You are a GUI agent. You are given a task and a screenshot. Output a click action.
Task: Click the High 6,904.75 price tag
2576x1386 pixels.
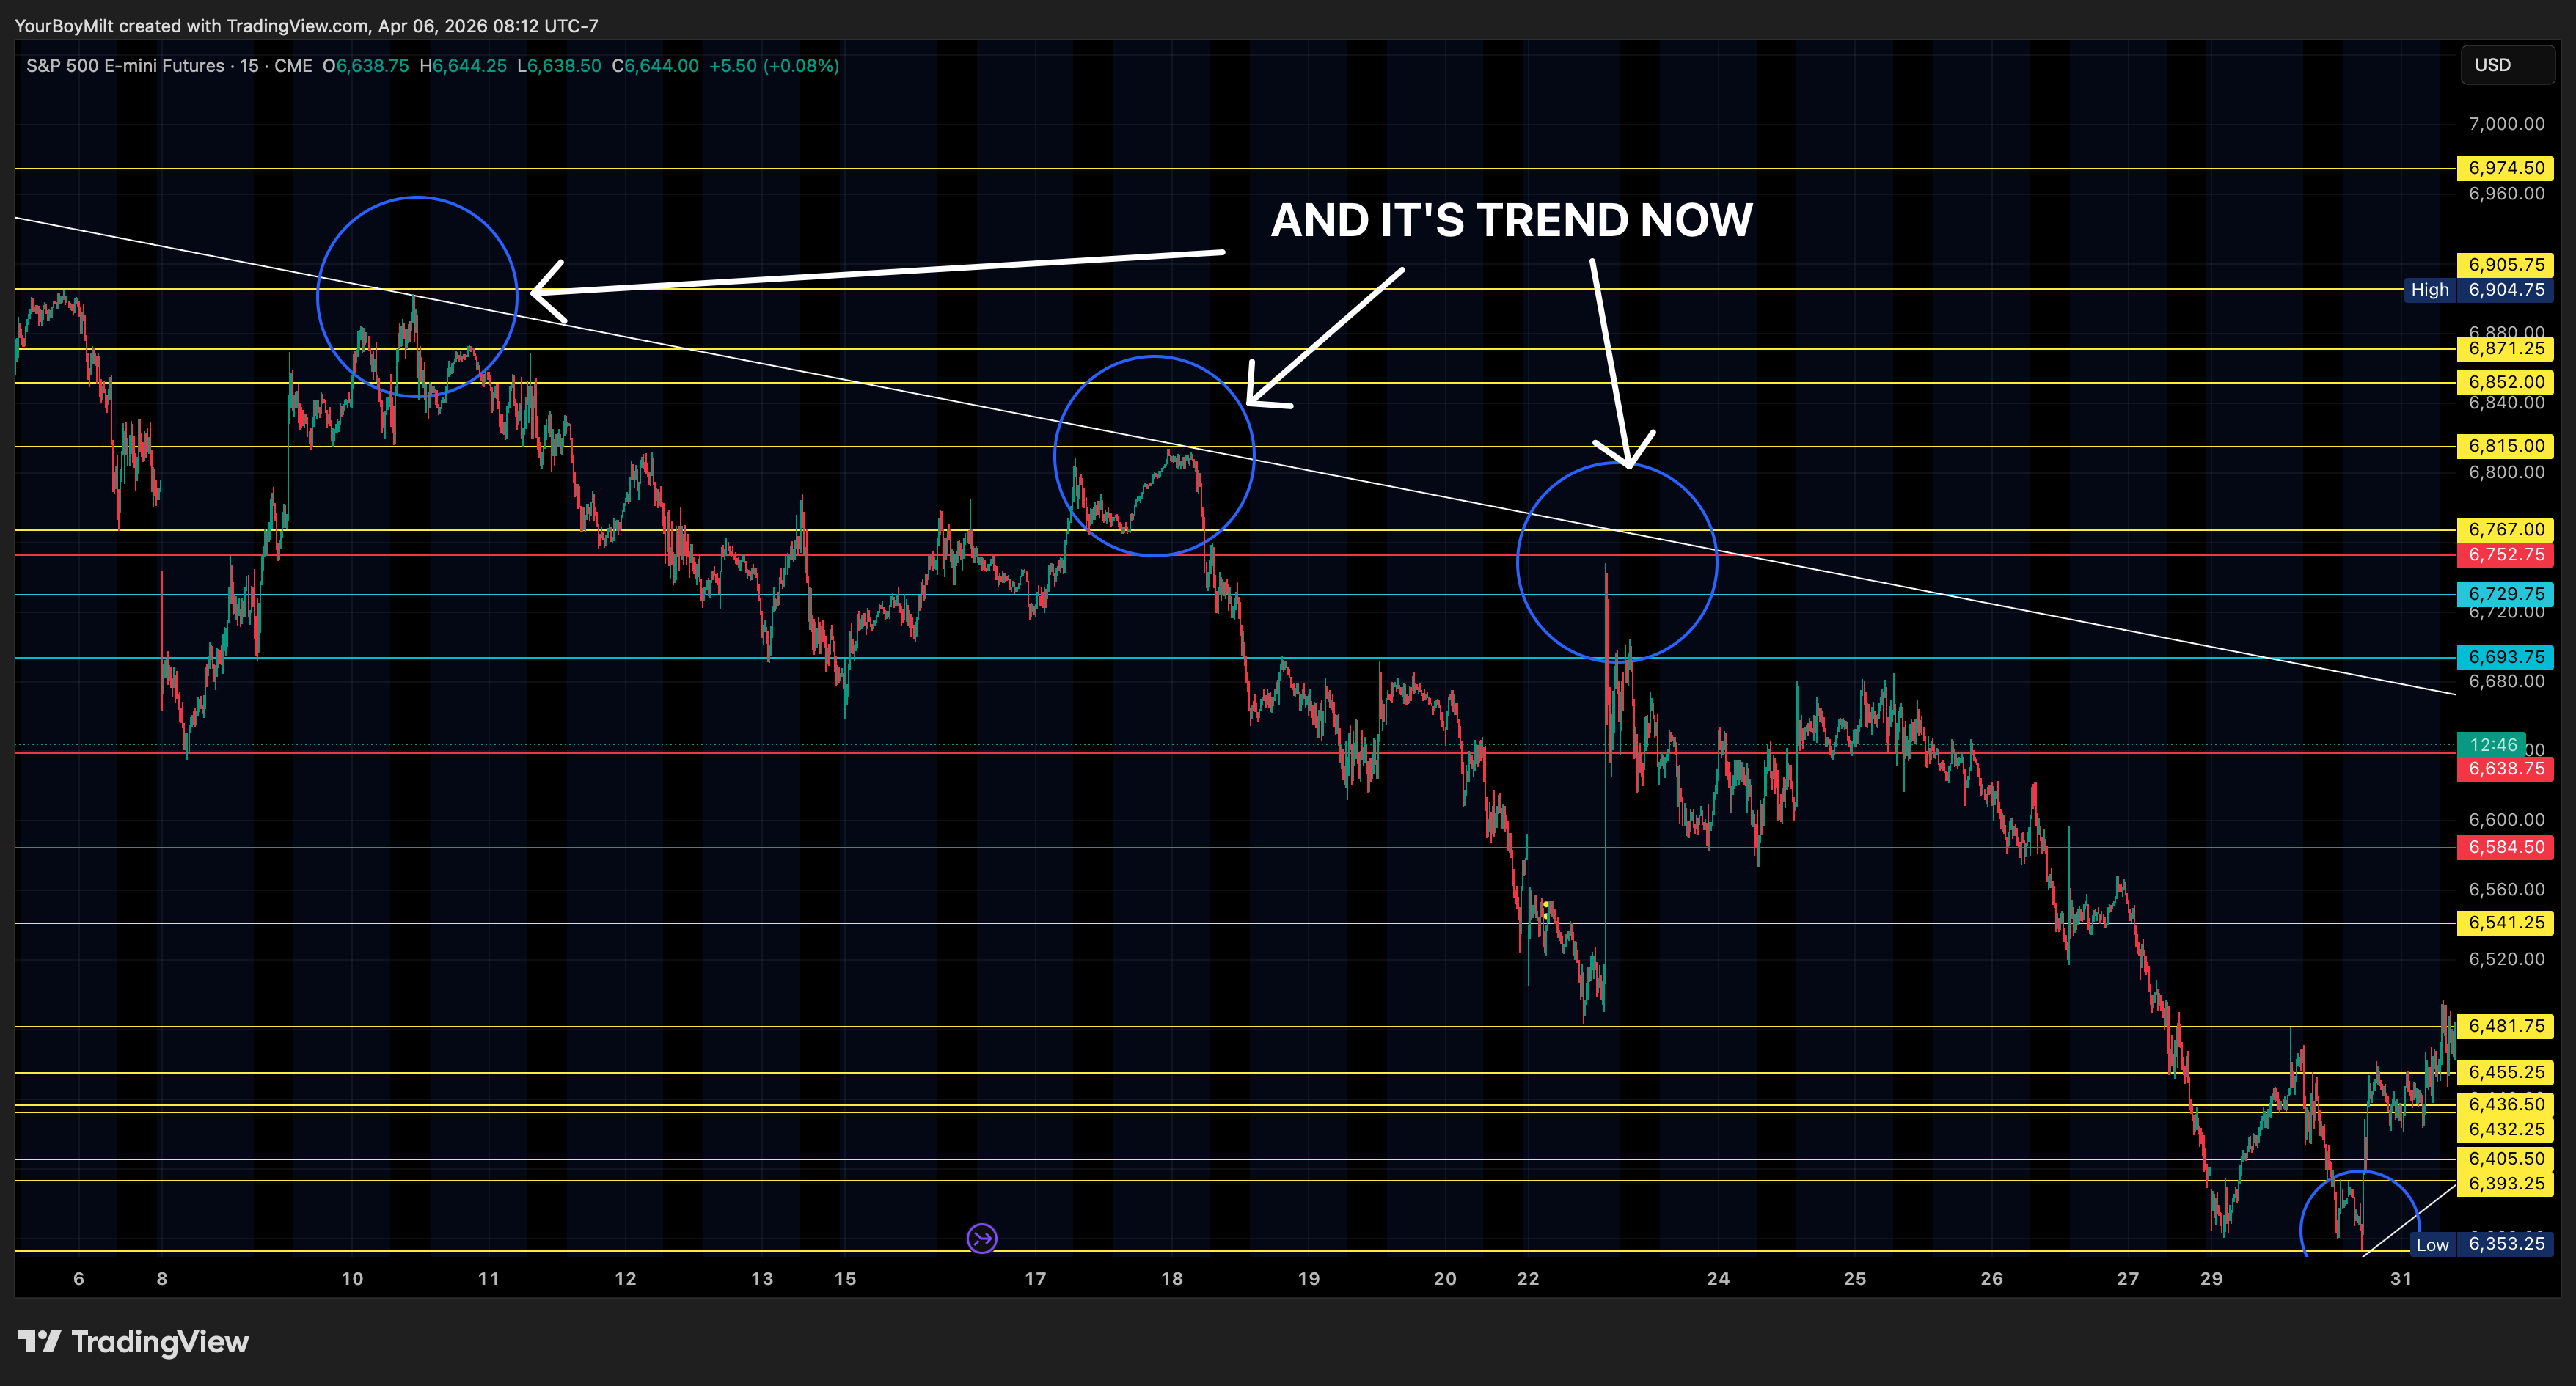pos(2479,290)
